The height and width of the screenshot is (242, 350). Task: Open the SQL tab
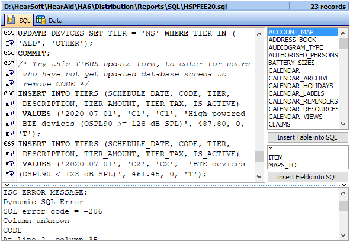(19, 20)
